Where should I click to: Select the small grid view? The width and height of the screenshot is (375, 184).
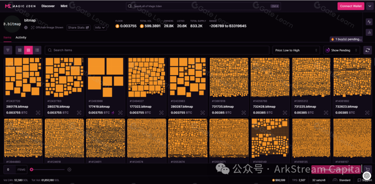(x=28, y=50)
